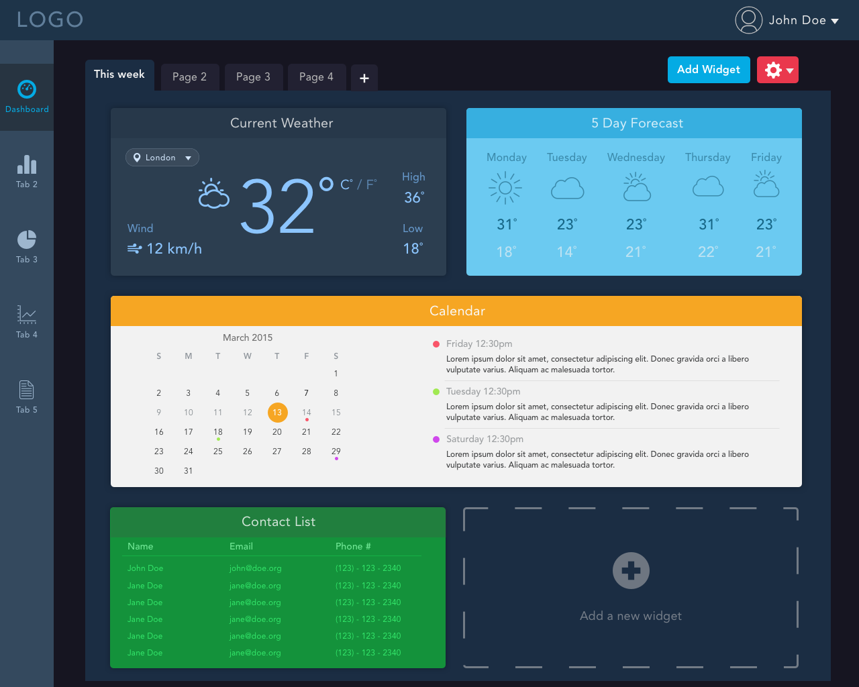This screenshot has height=687, width=859.
Task: Click the red settings gear button
Action: click(778, 70)
